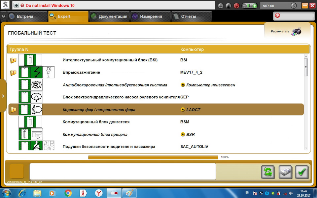
Task: Click the Компьютер column header
Action: [x=192, y=49]
